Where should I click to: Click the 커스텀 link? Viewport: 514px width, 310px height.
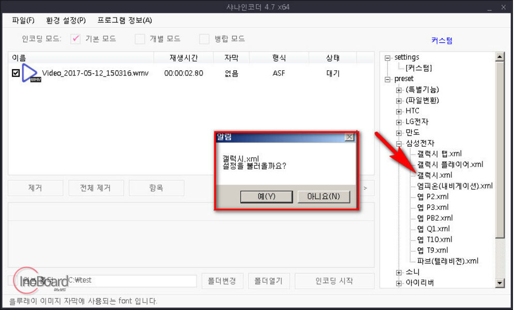coord(442,40)
